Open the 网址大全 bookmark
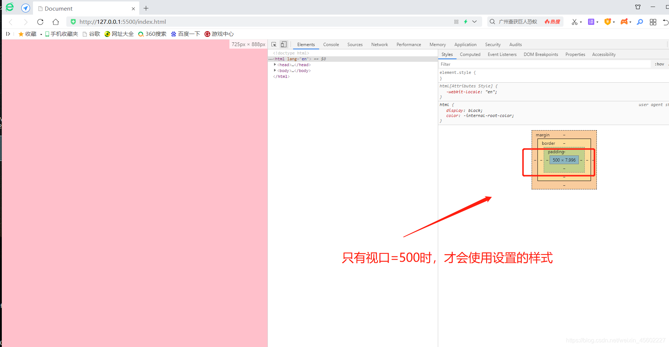 (119, 34)
